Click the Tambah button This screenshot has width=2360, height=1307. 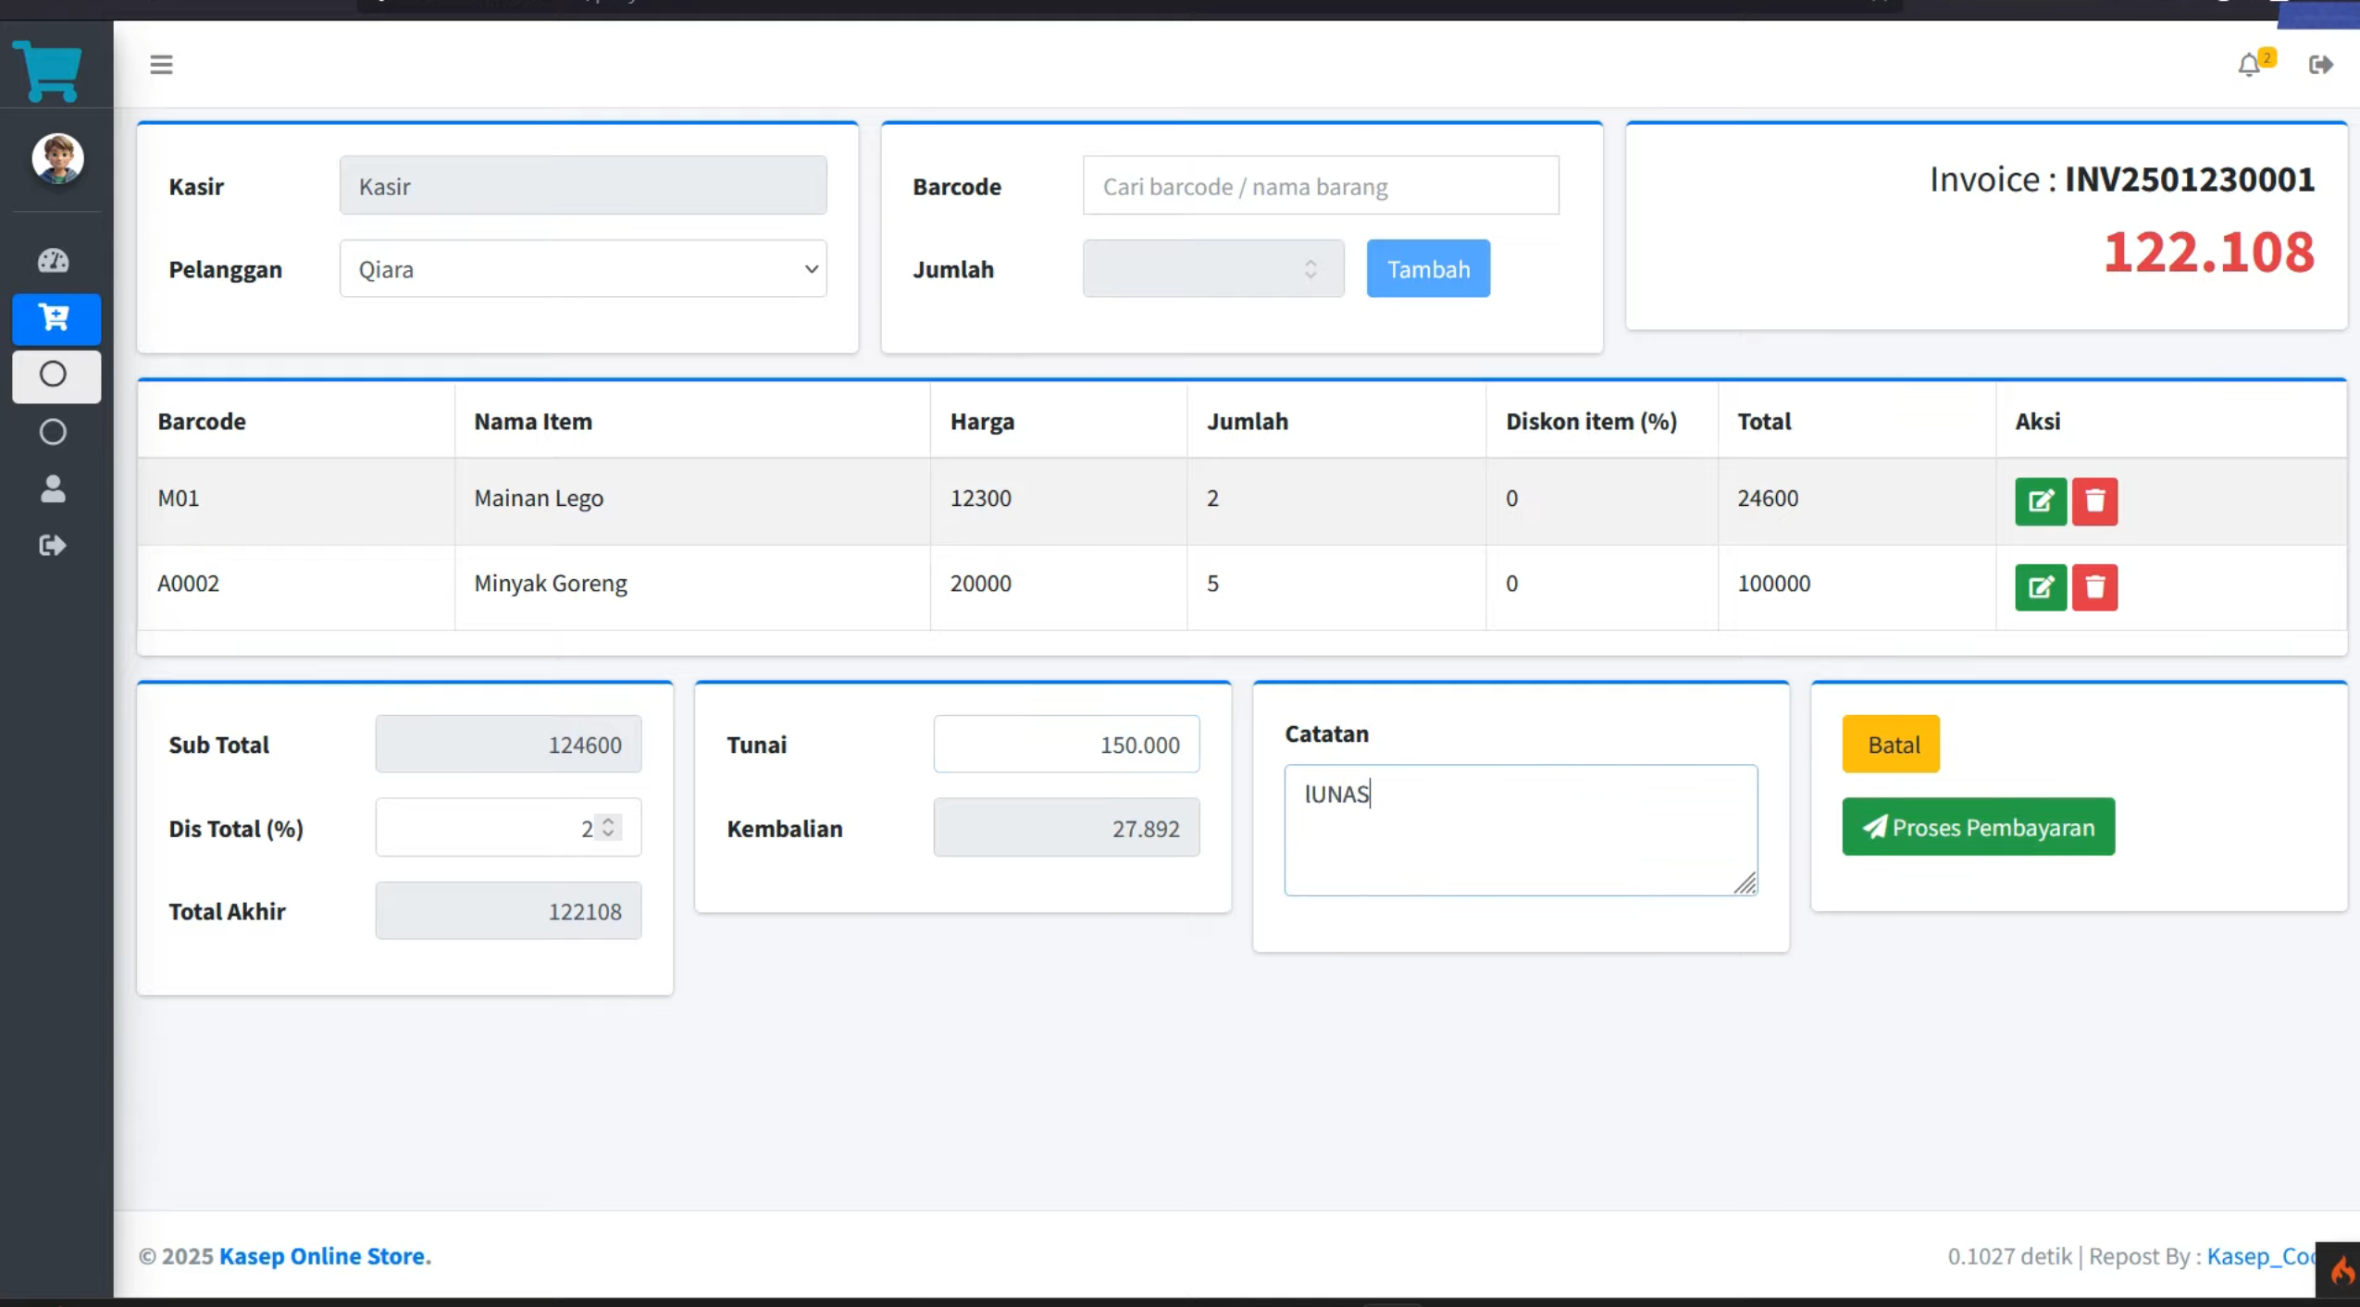point(1428,269)
